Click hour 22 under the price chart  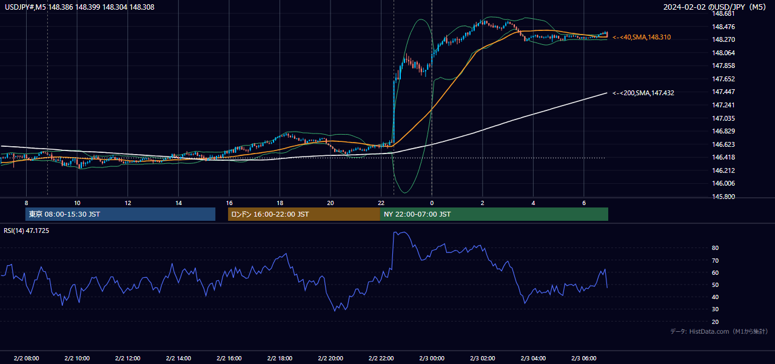[381, 203]
